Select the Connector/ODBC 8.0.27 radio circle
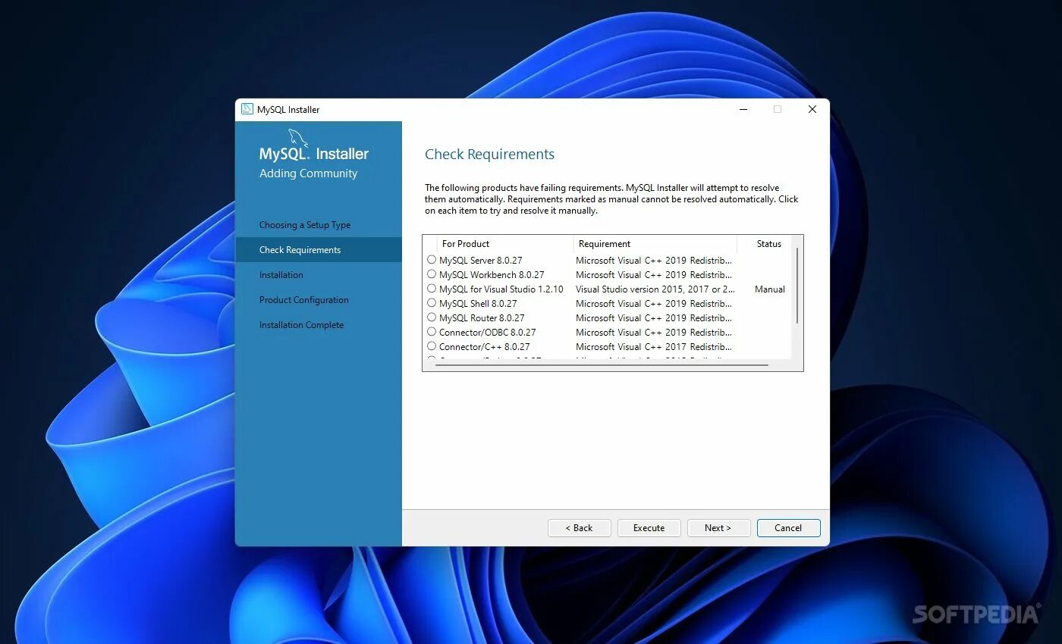Image resolution: width=1062 pixels, height=644 pixels. point(432,332)
